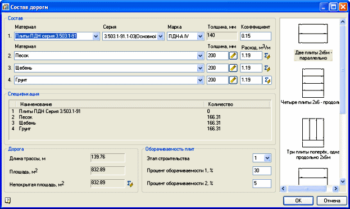Click the sum calculator icon for Песок

click(267, 56)
